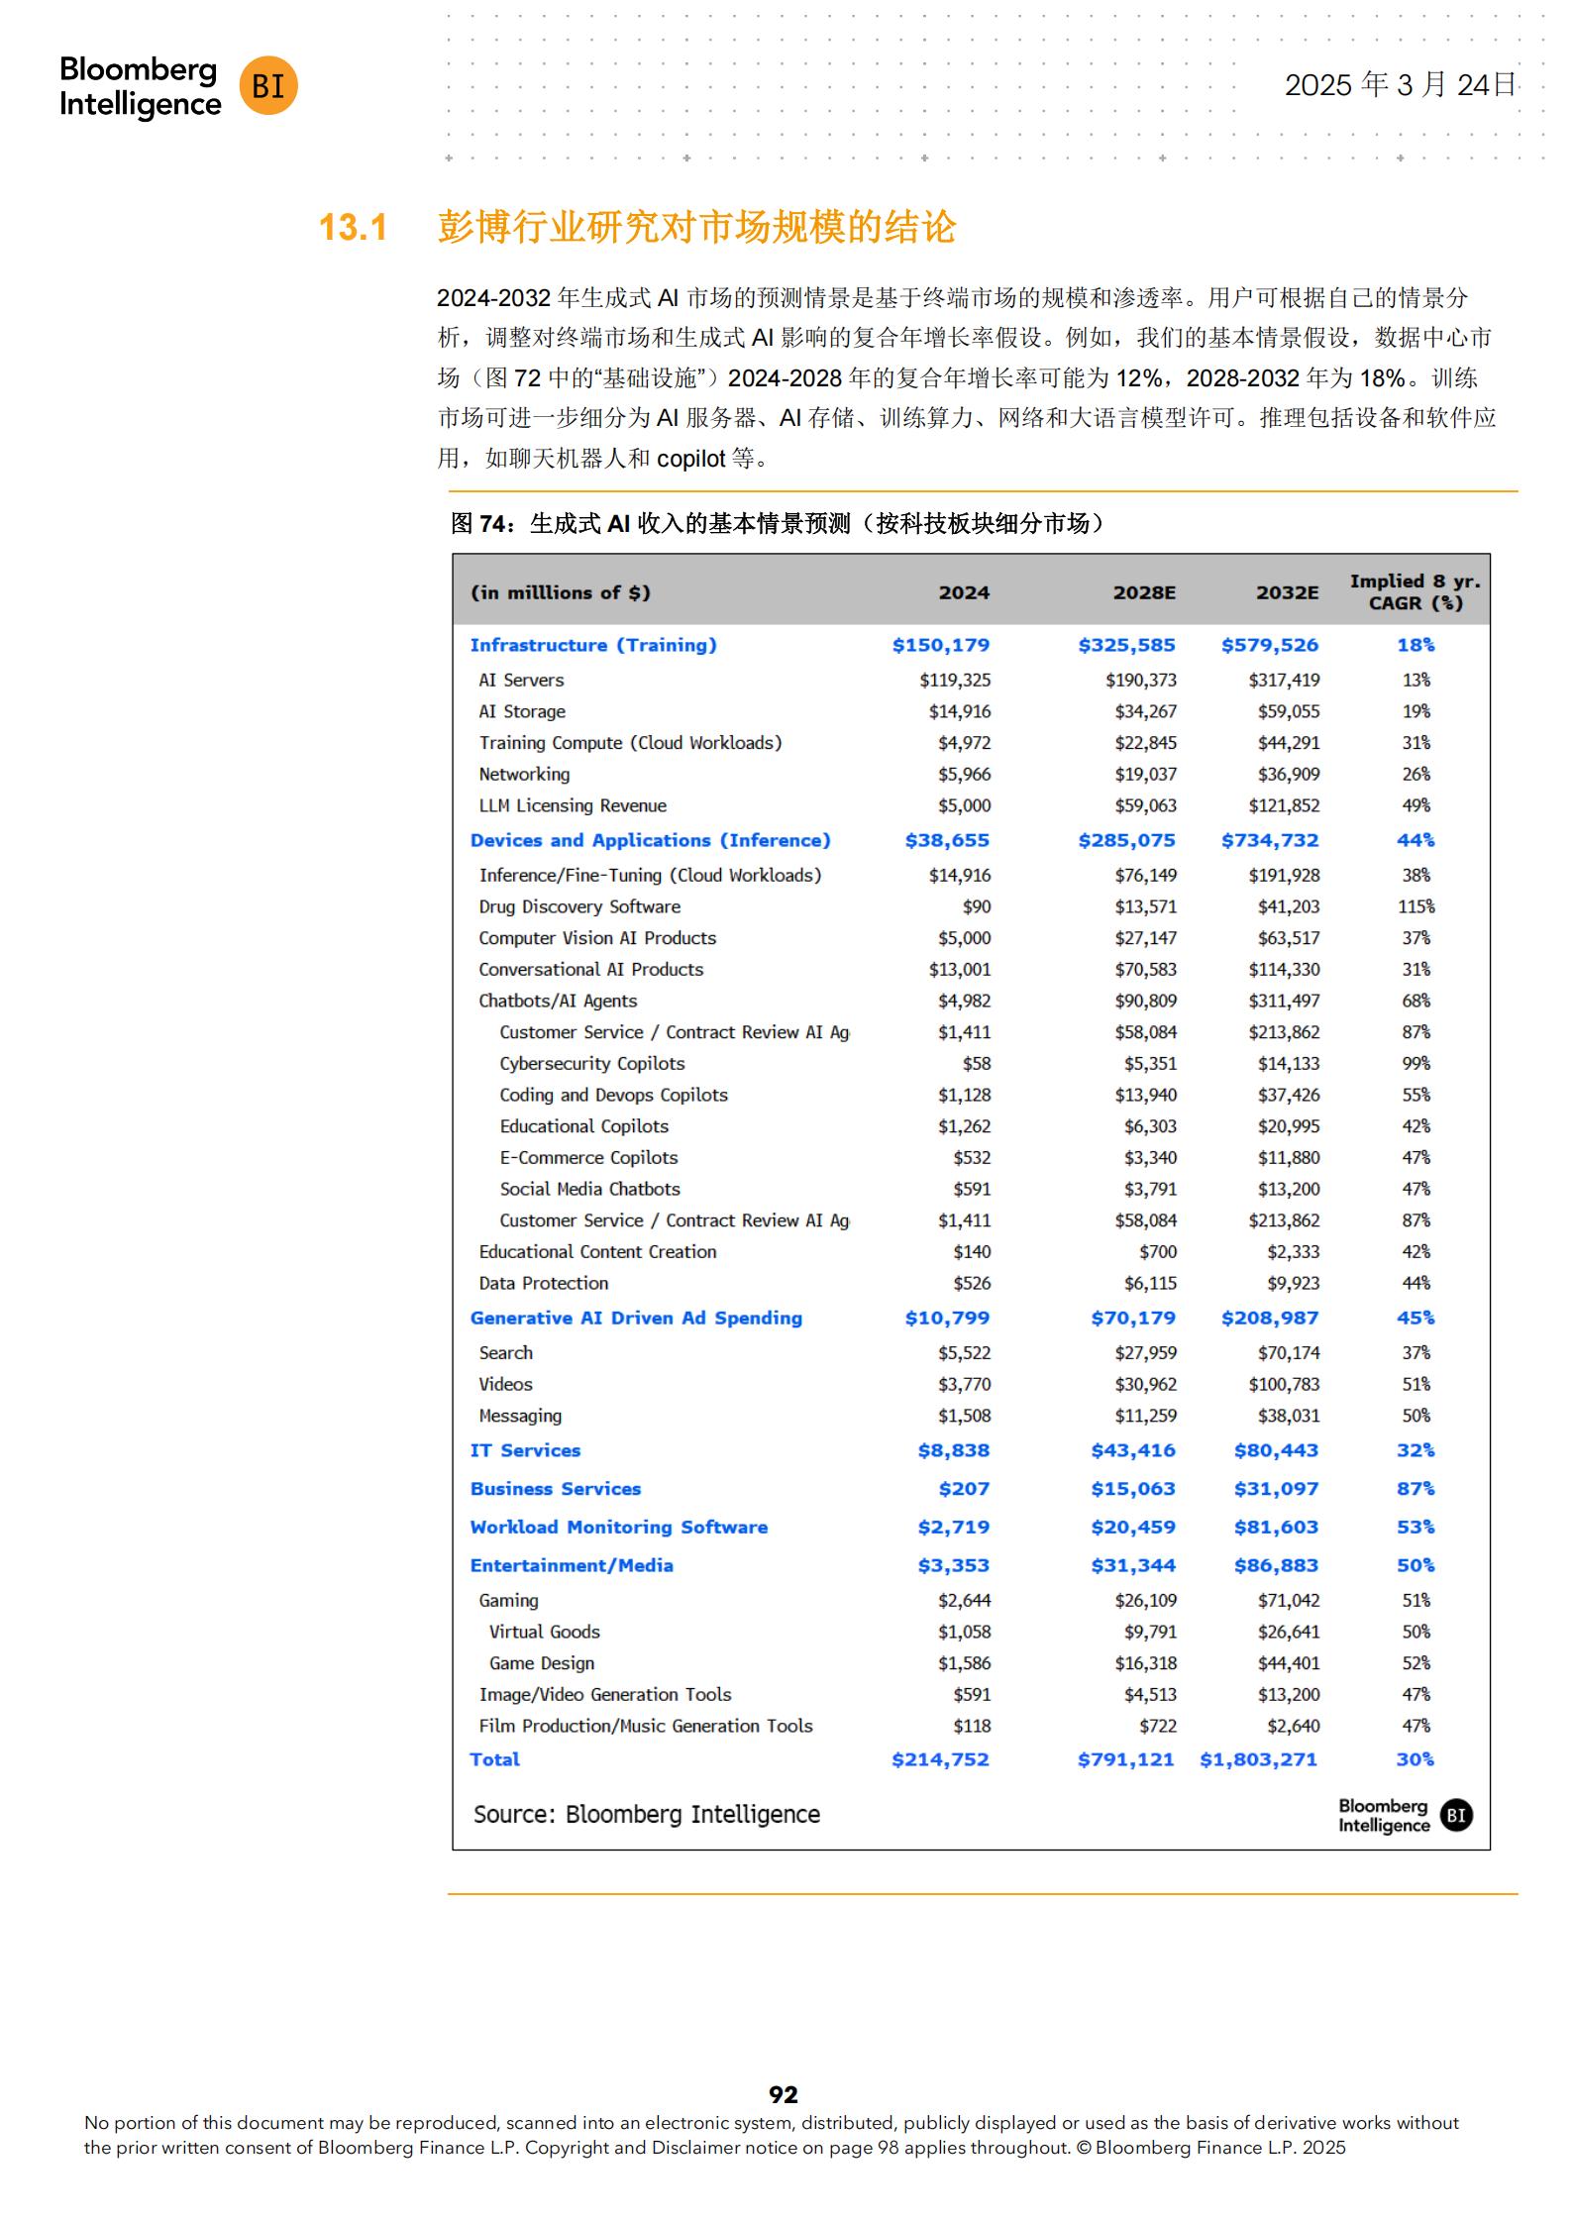Click the "Bloomberg Intelligence" wordmark in the page header

click(140, 86)
